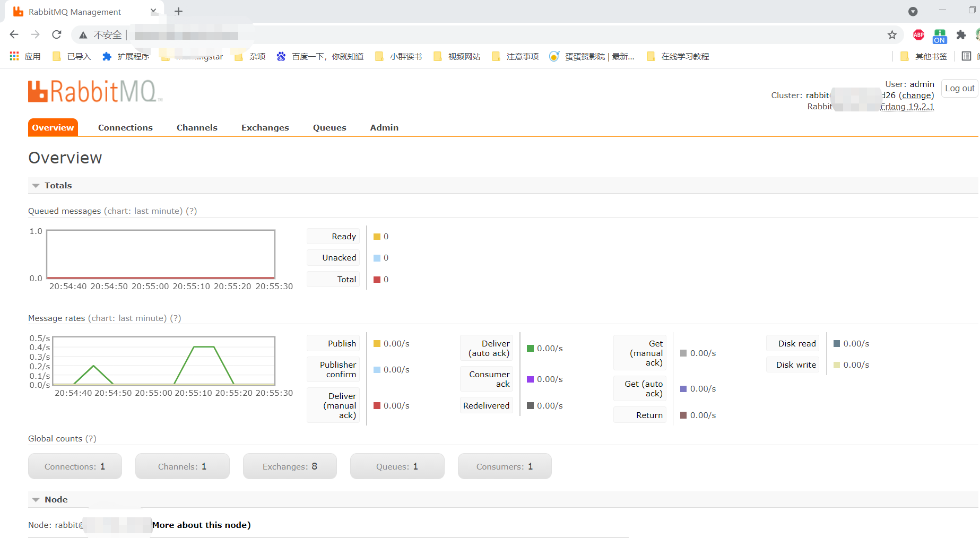Open the 蛋蛋赞影院 bookmark
This screenshot has height=538, width=980.
(x=592, y=56)
